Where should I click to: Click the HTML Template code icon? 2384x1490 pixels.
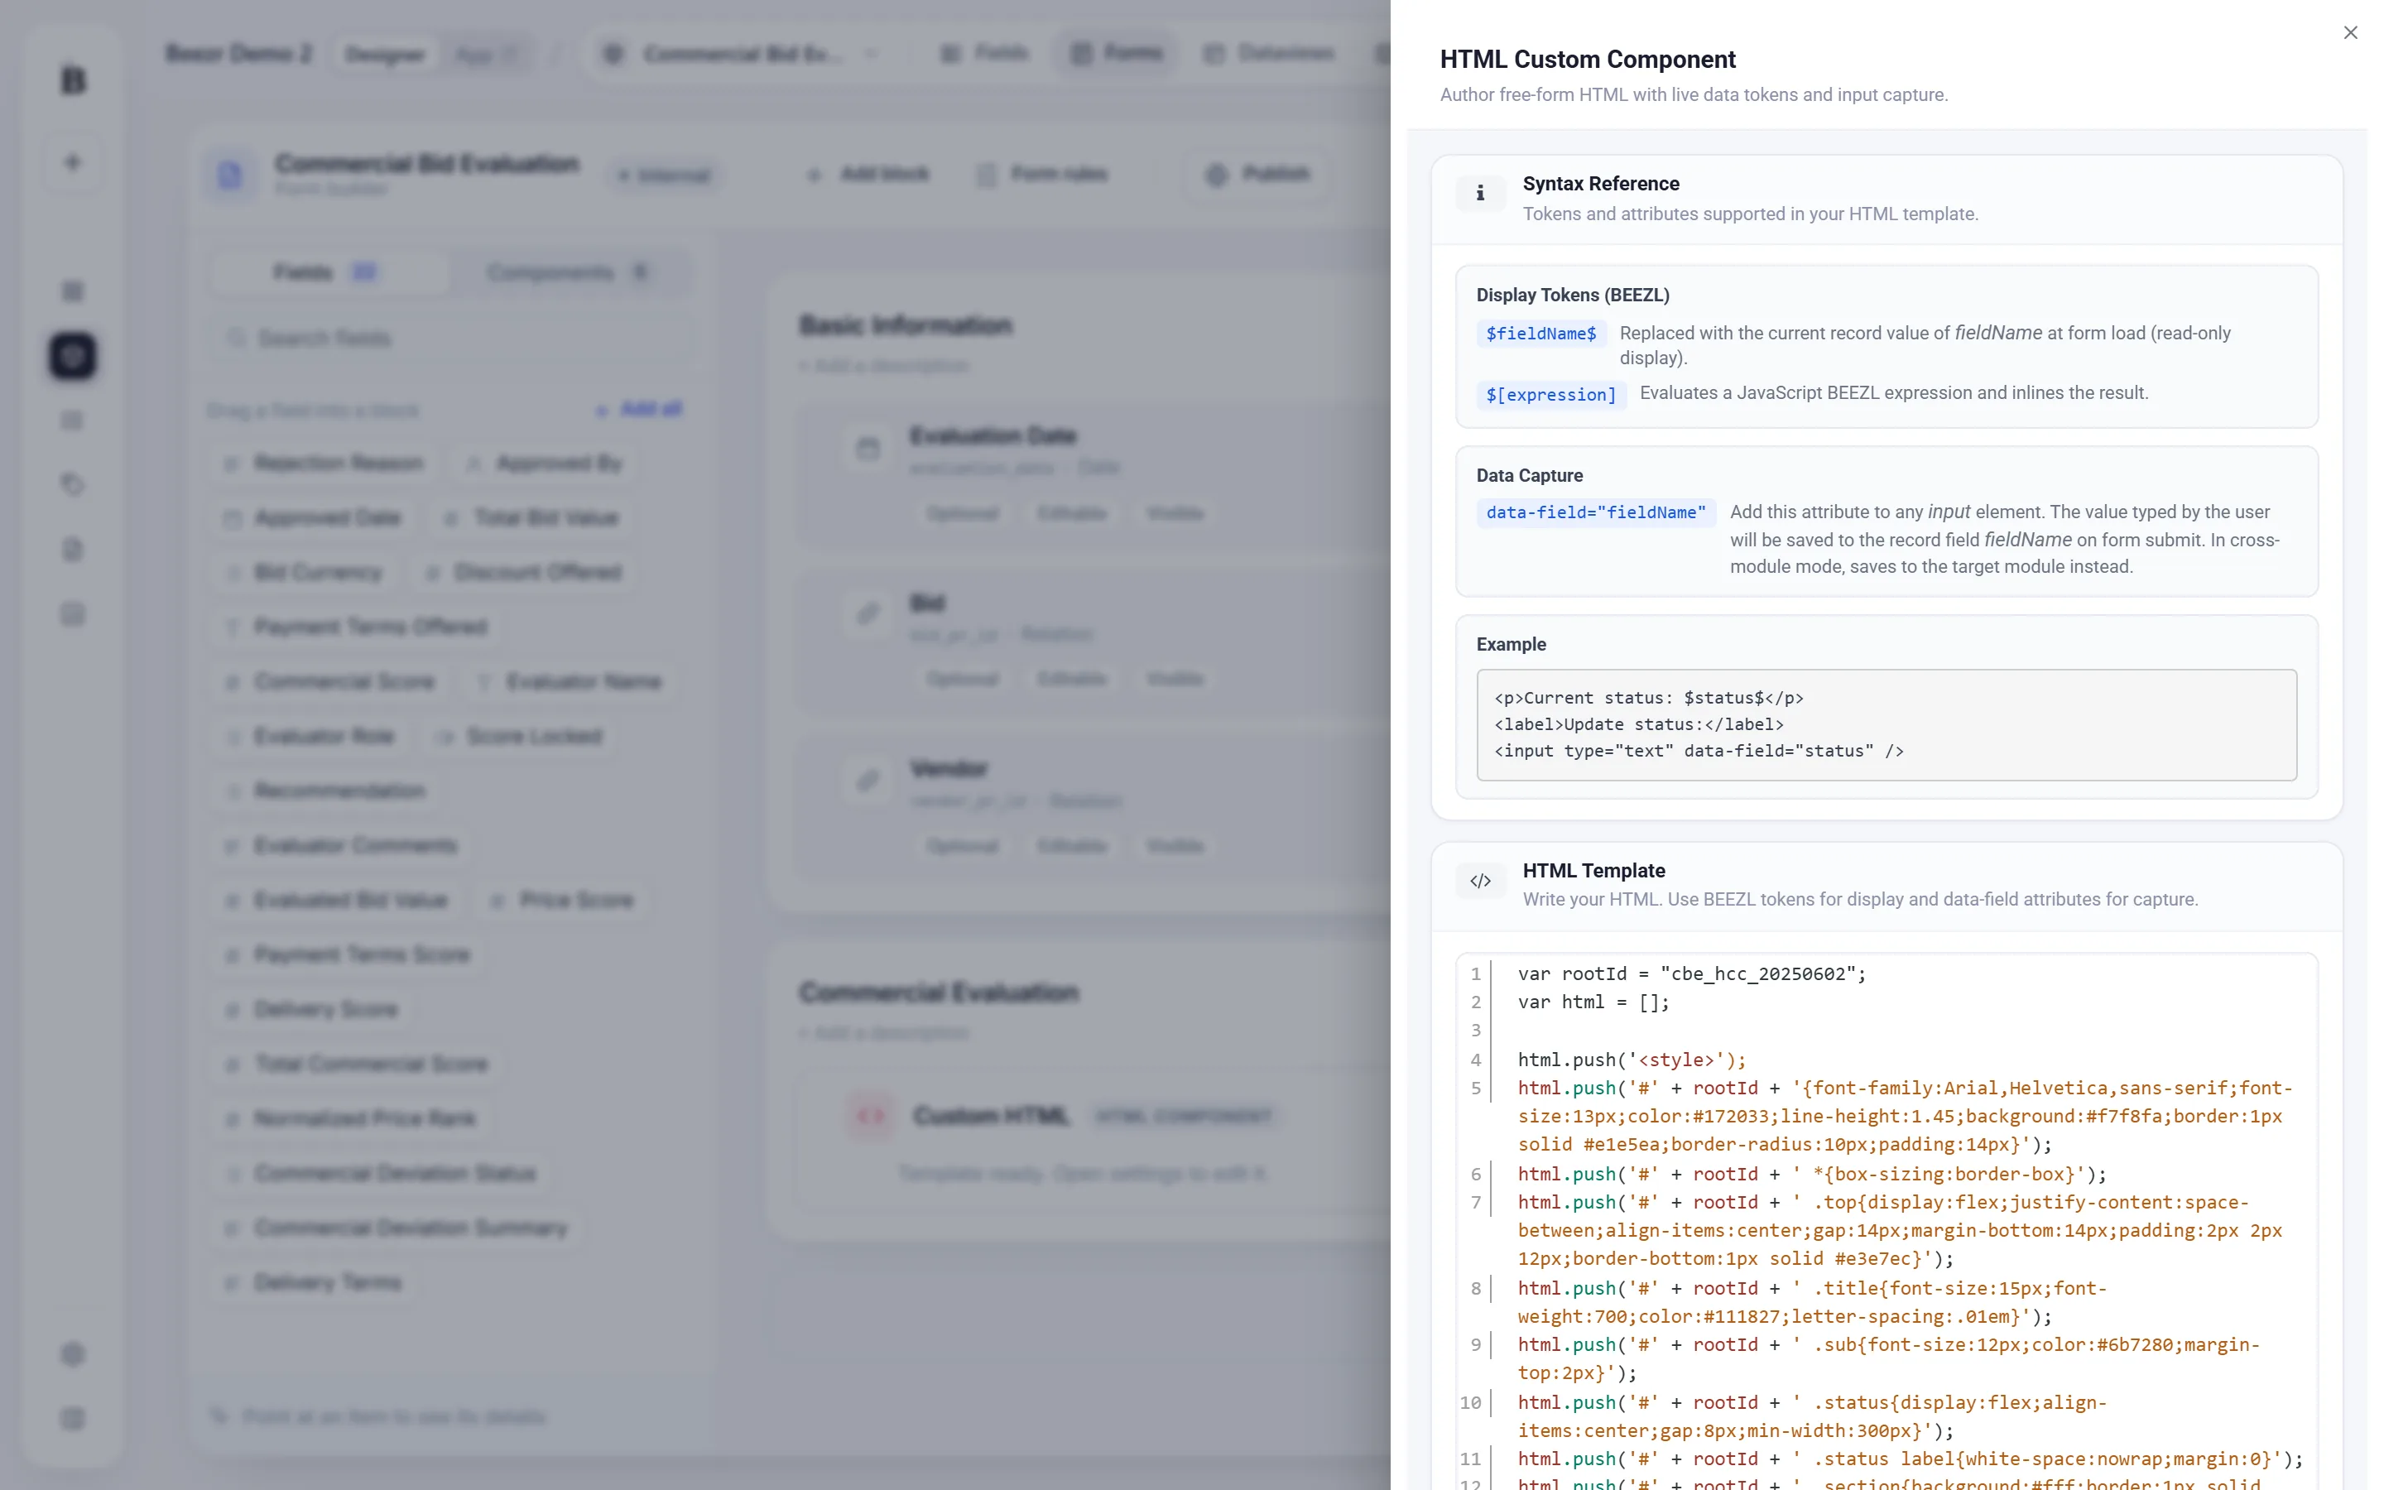[x=1481, y=880]
